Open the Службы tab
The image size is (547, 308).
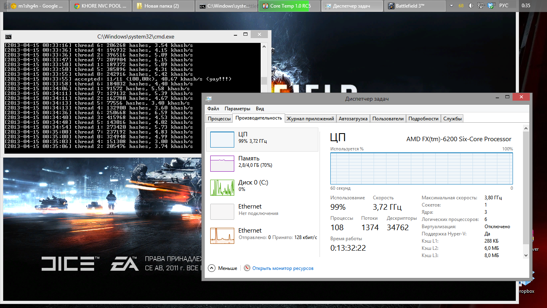pyautogui.click(x=452, y=119)
